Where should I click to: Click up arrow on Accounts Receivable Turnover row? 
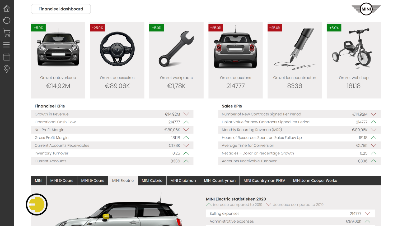point(373,161)
